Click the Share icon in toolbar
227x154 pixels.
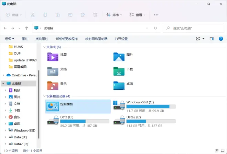pyautogui.click(x=83, y=15)
